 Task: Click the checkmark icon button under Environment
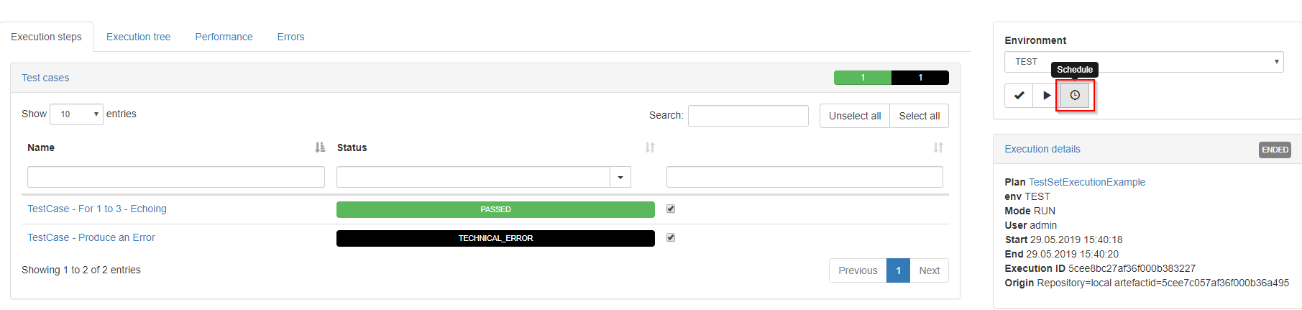click(x=1019, y=95)
